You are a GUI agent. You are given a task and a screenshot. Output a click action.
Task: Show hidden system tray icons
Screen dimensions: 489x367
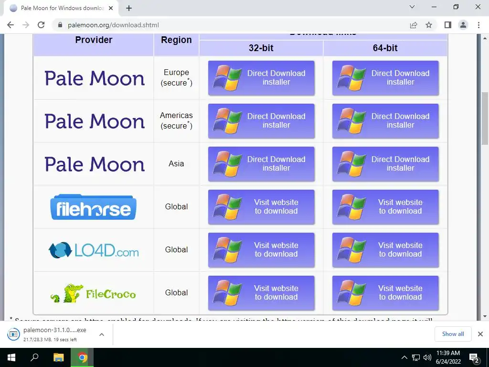(404, 357)
